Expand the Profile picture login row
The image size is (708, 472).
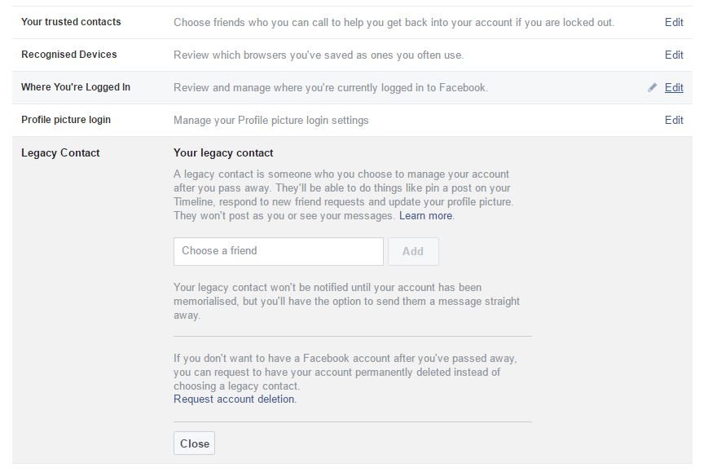click(352, 120)
